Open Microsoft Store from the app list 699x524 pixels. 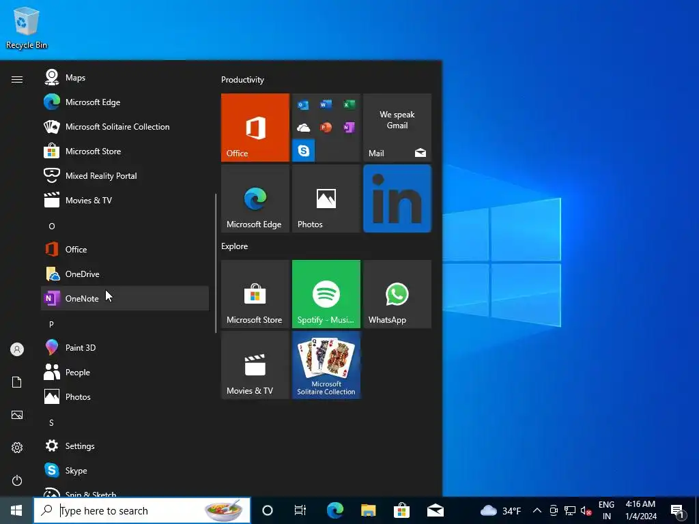(x=125, y=151)
